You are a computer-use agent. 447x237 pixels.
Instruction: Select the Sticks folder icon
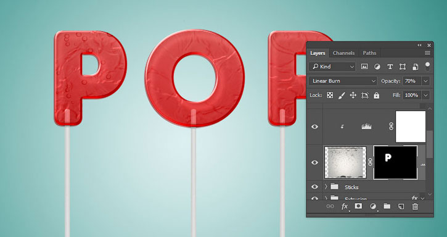click(x=334, y=187)
